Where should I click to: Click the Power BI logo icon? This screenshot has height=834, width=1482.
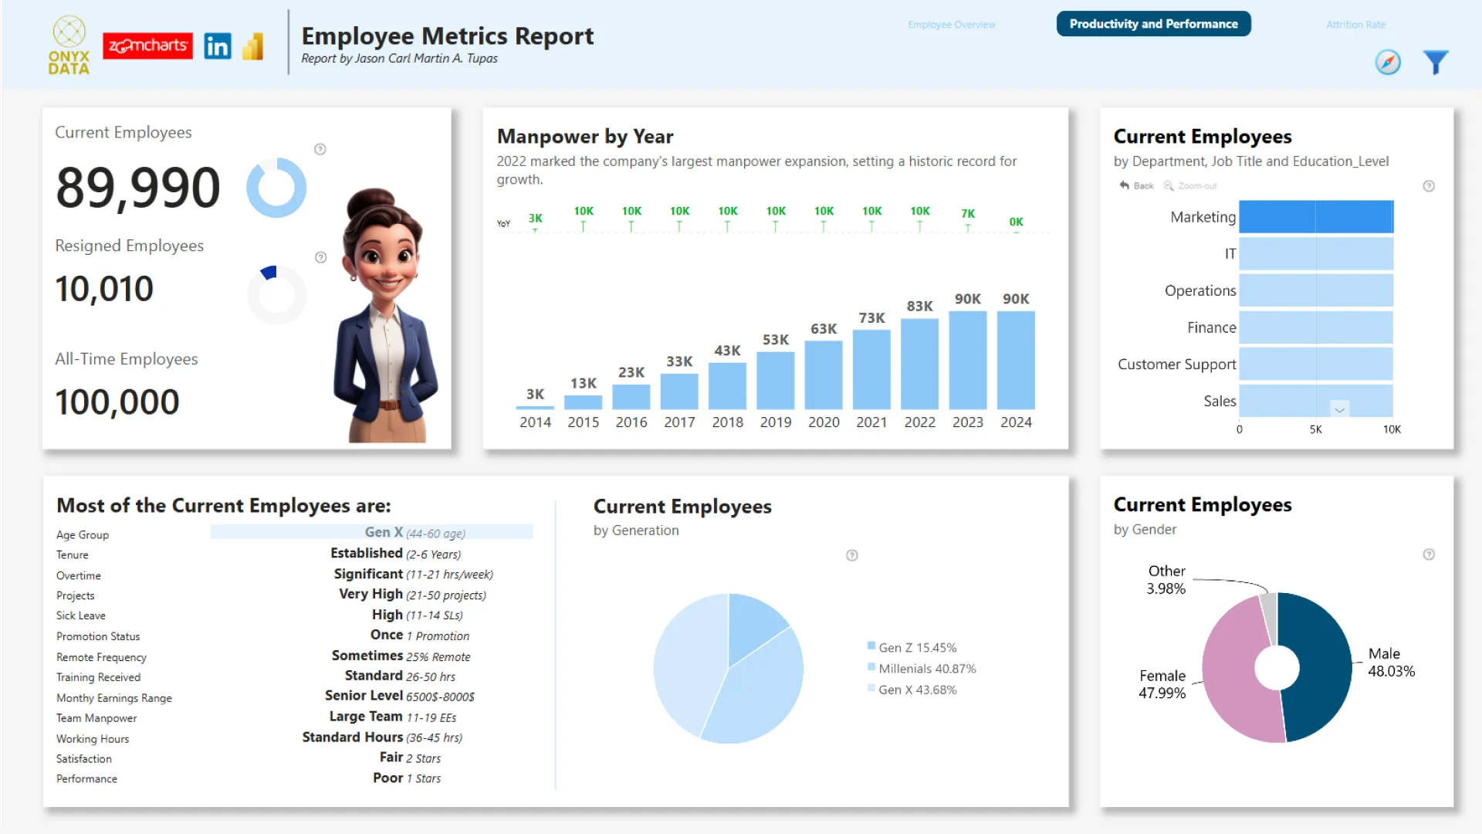(x=253, y=46)
